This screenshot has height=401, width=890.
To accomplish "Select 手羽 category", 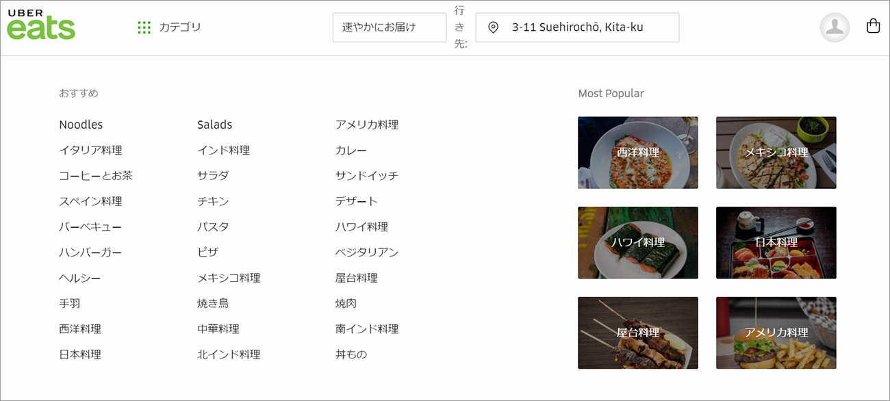I will (x=70, y=303).
